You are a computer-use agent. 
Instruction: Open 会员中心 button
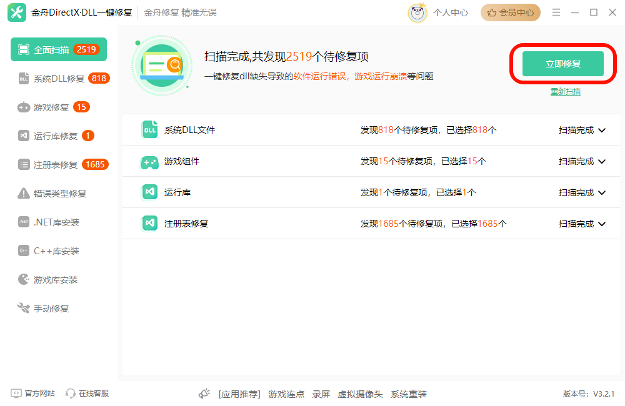point(510,12)
